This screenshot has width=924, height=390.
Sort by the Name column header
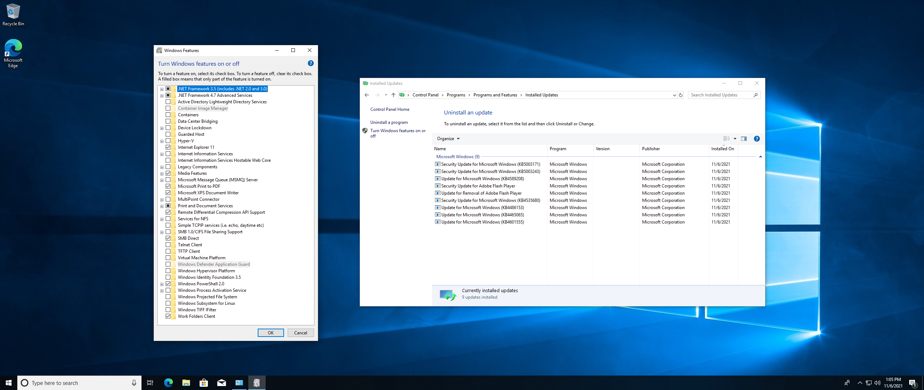point(490,149)
